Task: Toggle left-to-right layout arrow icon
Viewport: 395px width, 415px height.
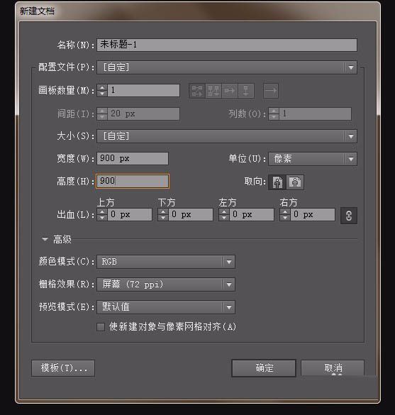Action: click(x=271, y=91)
